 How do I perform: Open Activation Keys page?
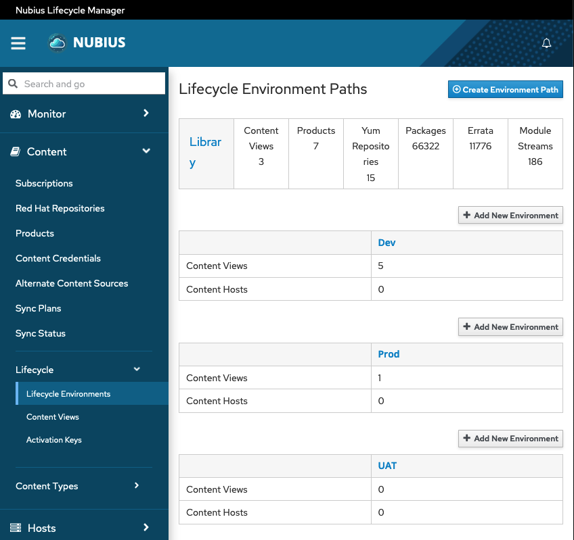54,440
